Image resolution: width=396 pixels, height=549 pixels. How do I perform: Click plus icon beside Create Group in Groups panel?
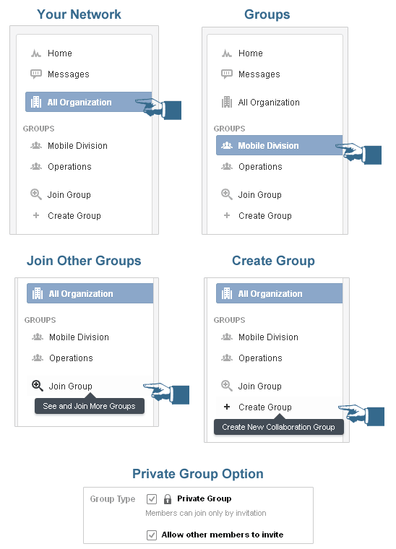pyautogui.click(x=226, y=215)
